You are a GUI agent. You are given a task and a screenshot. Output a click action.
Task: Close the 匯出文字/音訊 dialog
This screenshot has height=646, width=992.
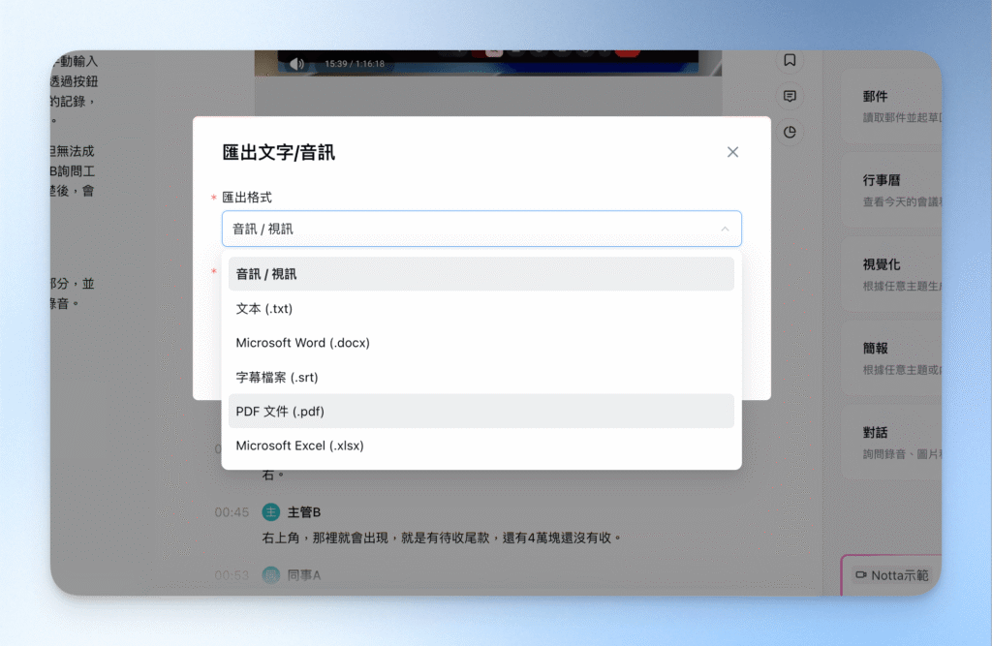tap(732, 152)
